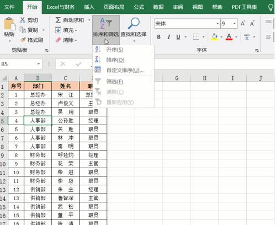Viewport: 276px width, 225px height.
Task: Expand Copy dropdown arrow
Action: click(44, 30)
